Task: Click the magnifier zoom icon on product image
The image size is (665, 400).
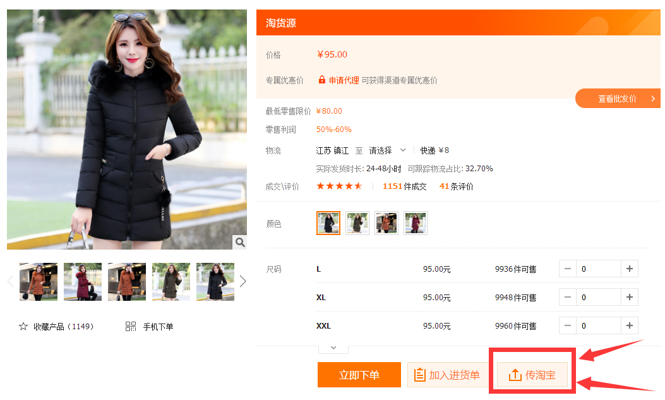Action: (239, 242)
